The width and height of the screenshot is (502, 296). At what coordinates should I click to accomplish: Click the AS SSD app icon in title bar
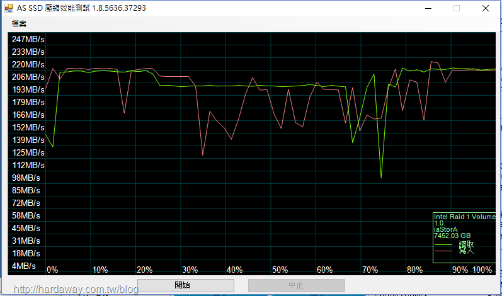9,8
